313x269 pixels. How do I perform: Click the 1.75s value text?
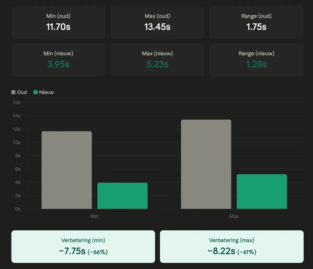tap(256, 27)
